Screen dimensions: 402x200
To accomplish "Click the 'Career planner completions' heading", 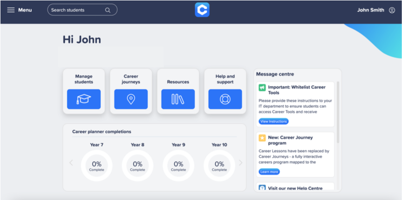I will (102, 132).
